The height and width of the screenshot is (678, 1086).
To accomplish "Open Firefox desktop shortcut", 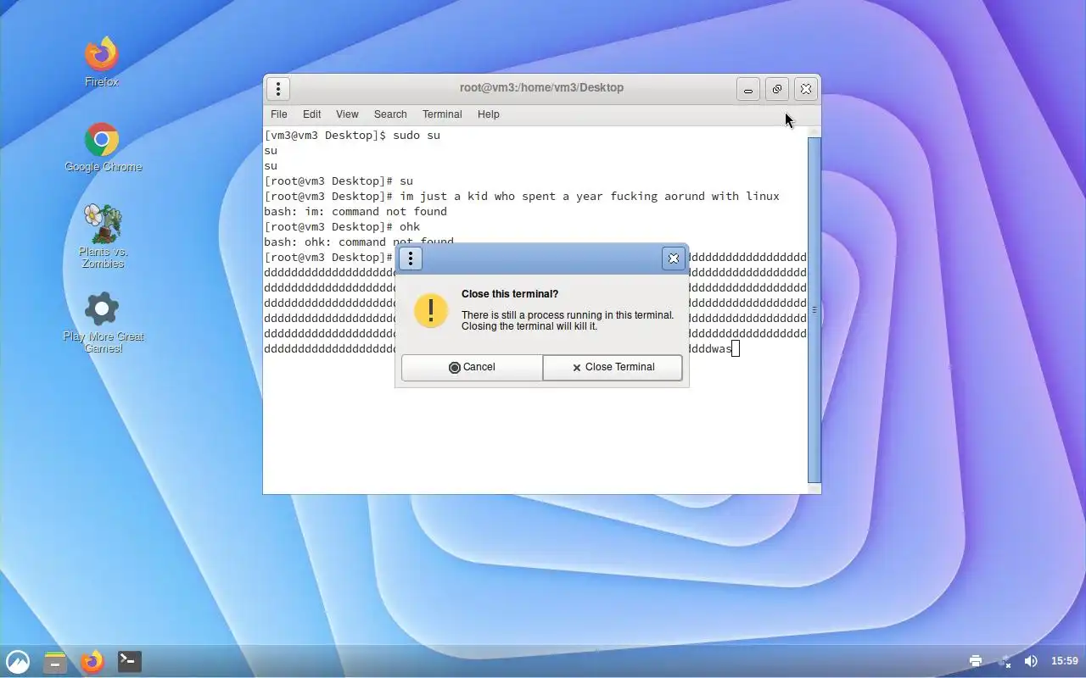I will pyautogui.click(x=102, y=62).
